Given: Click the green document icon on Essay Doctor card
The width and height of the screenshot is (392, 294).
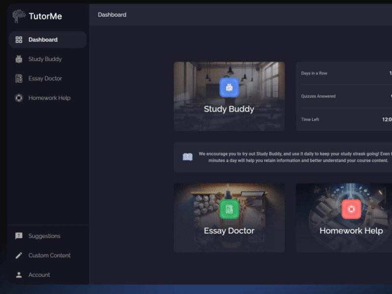Looking at the screenshot, I should pyautogui.click(x=229, y=209).
